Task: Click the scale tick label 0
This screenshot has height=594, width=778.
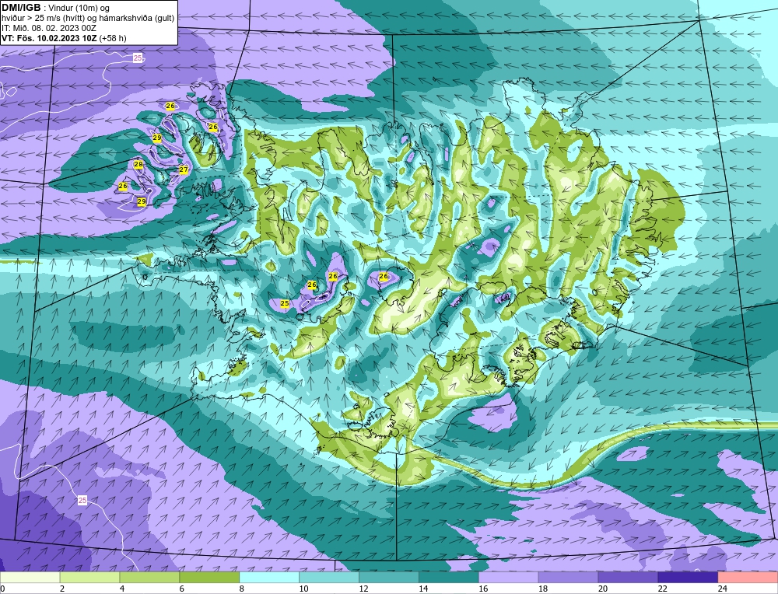Action: click(2, 589)
